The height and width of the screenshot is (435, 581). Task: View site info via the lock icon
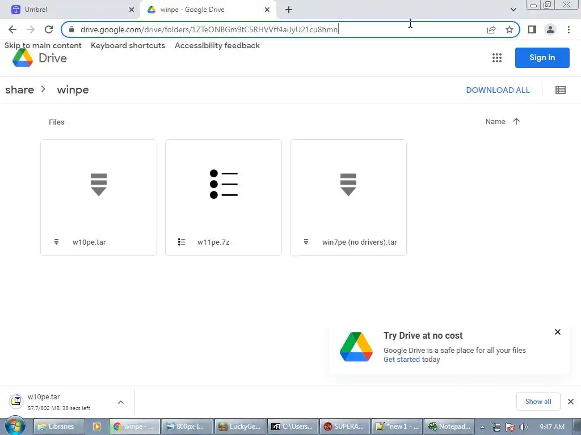point(71,29)
